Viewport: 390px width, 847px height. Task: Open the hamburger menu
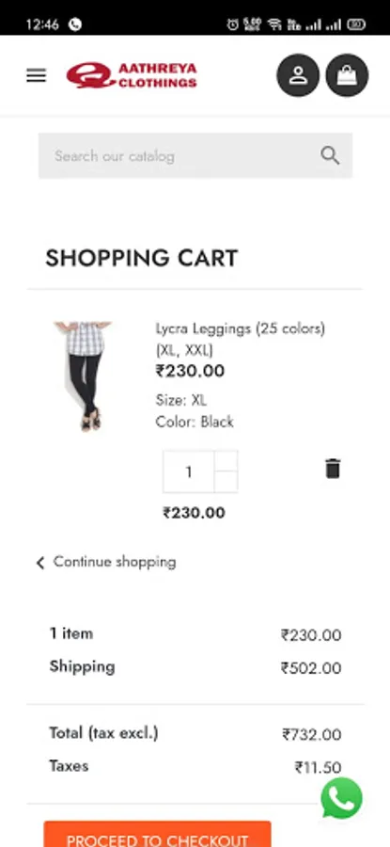click(x=36, y=75)
